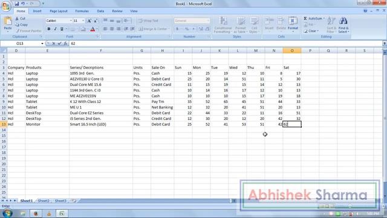Viewport: 387px width, 218px height.
Task: Open Sort & Filter
Action: 331,25
